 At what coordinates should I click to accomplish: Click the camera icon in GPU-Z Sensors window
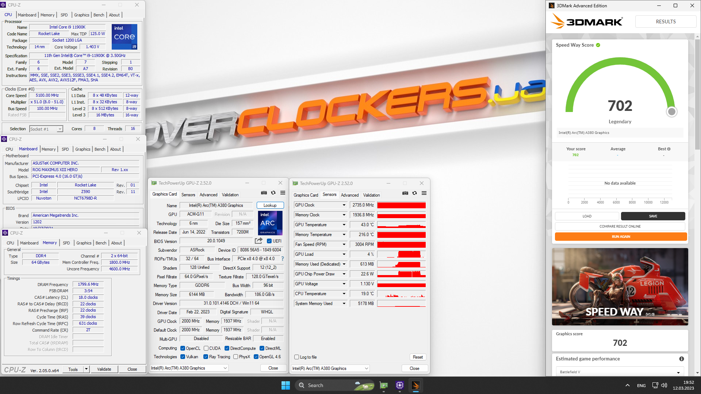tap(405, 193)
